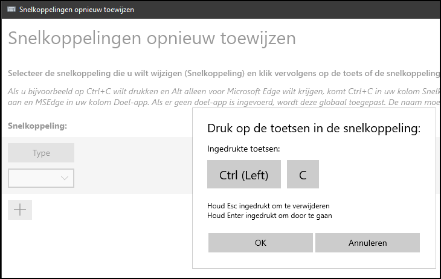Click the italic line starting with aan en MSEdge
Image resolution: width=441 pixels, height=279 pixels.
tap(224, 102)
